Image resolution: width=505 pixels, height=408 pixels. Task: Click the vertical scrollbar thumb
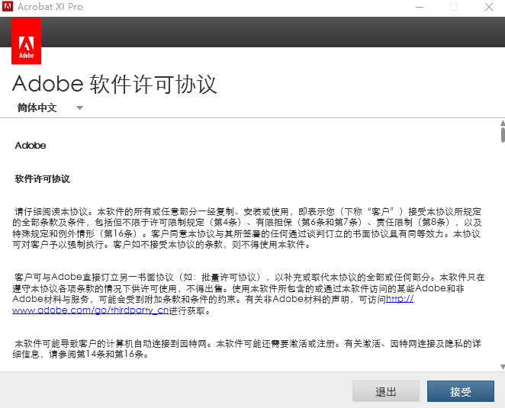[x=503, y=135]
